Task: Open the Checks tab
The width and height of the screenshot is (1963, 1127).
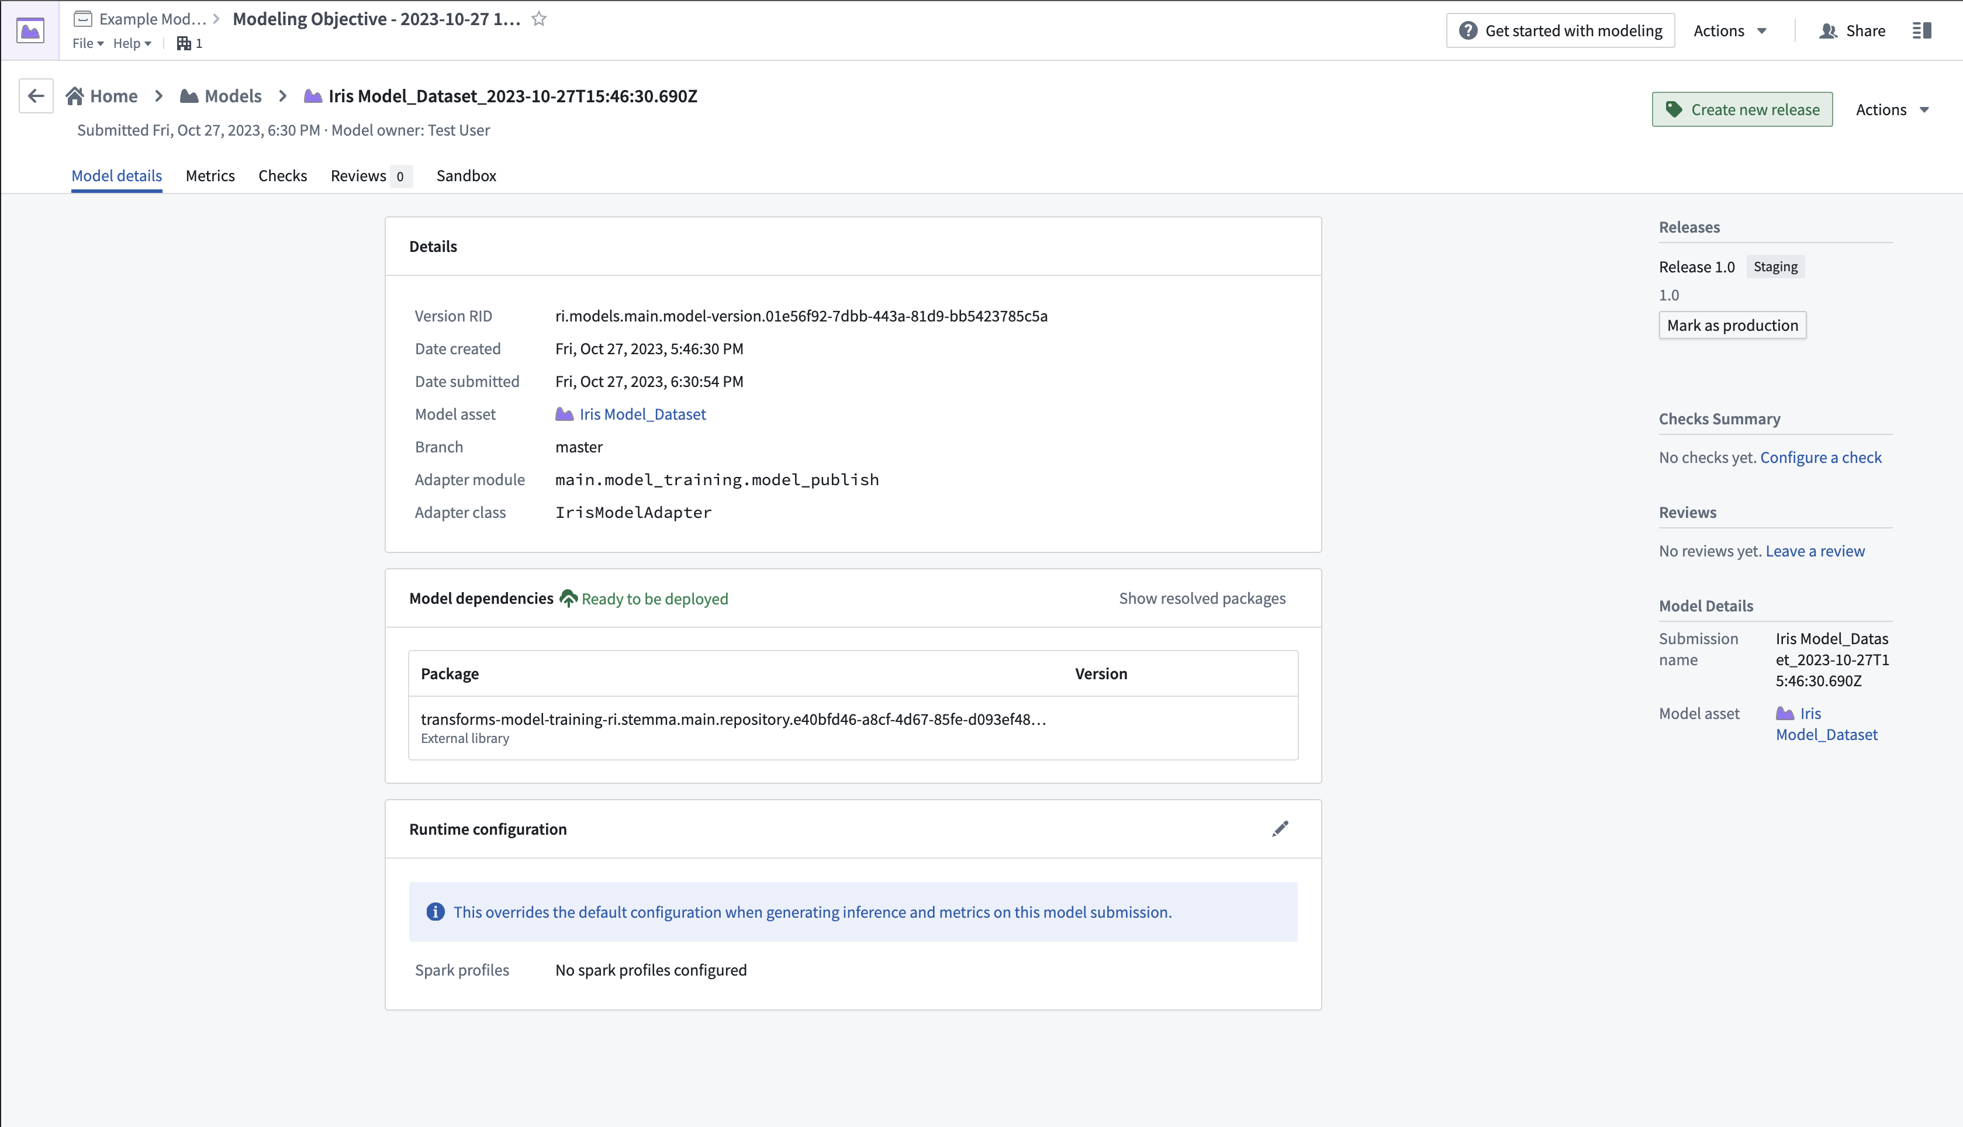Action: [282, 176]
